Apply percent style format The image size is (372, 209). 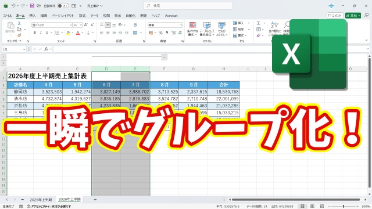click(160, 33)
